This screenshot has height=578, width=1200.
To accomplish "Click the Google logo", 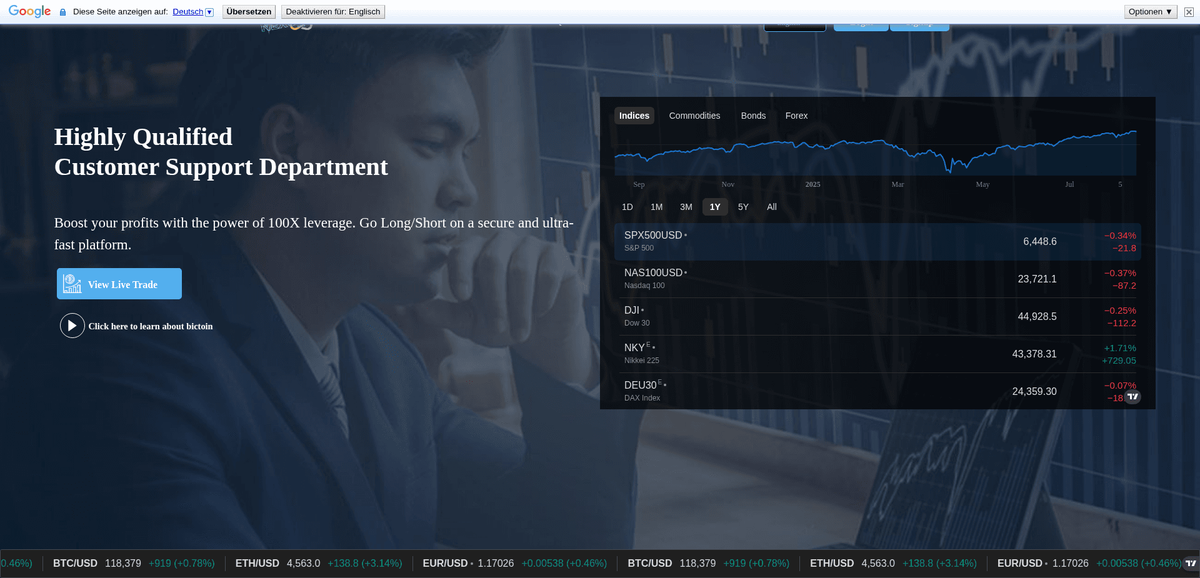I will pos(28,11).
